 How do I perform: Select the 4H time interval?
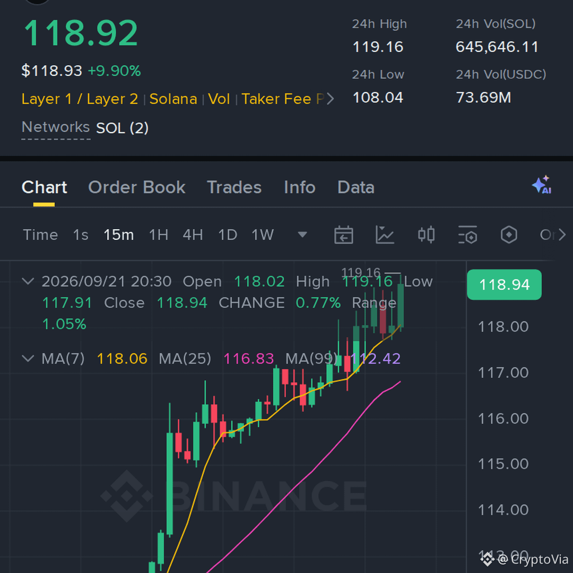coord(193,235)
